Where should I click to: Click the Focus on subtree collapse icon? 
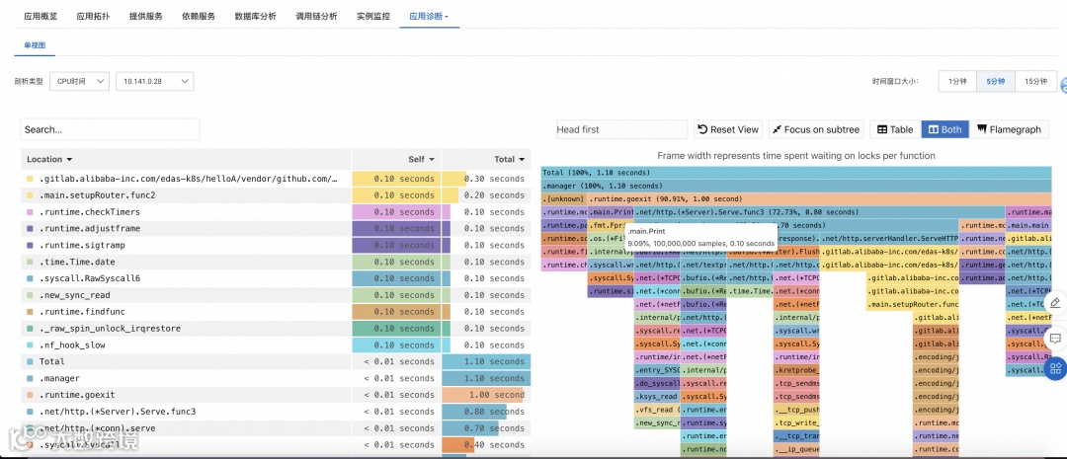[778, 129]
